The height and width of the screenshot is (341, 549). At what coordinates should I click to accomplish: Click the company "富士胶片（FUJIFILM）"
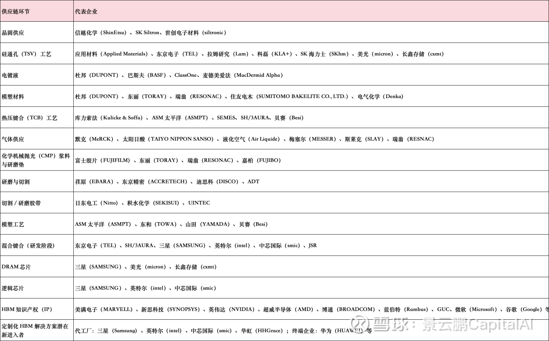click(103, 160)
